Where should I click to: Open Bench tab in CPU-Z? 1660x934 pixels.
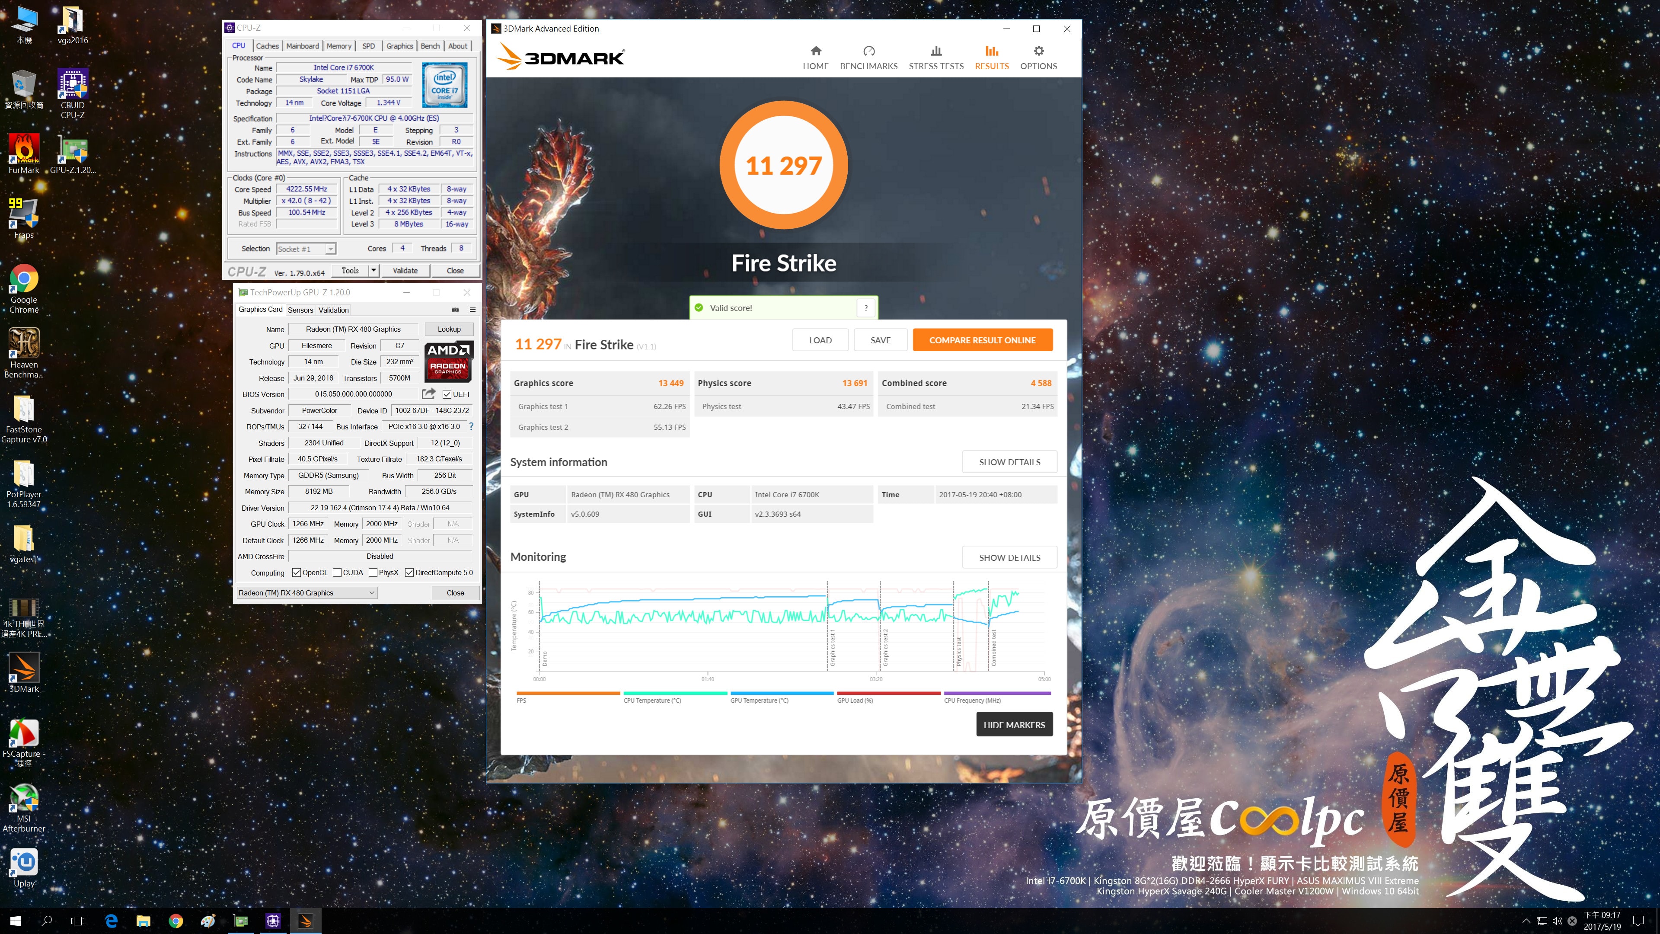tap(430, 46)
